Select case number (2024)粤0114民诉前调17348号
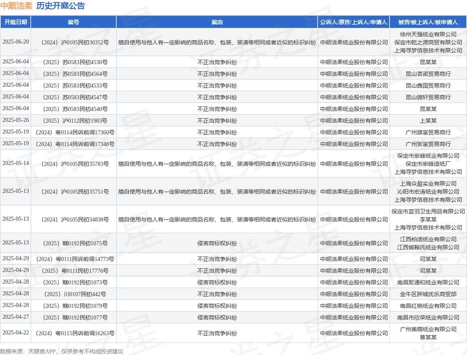 (75, 144)
